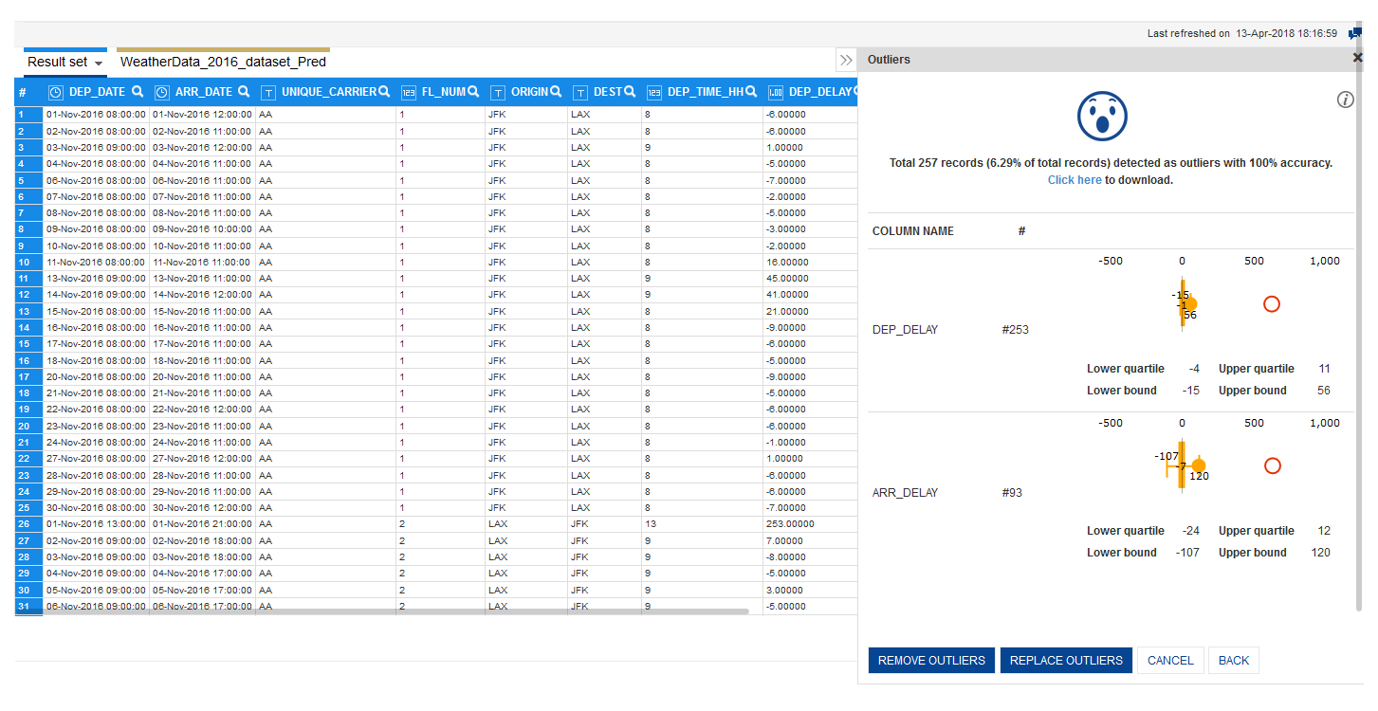Open chat comments icon near refresh time
The image size is (1378, 711).
click(1355, 33)
